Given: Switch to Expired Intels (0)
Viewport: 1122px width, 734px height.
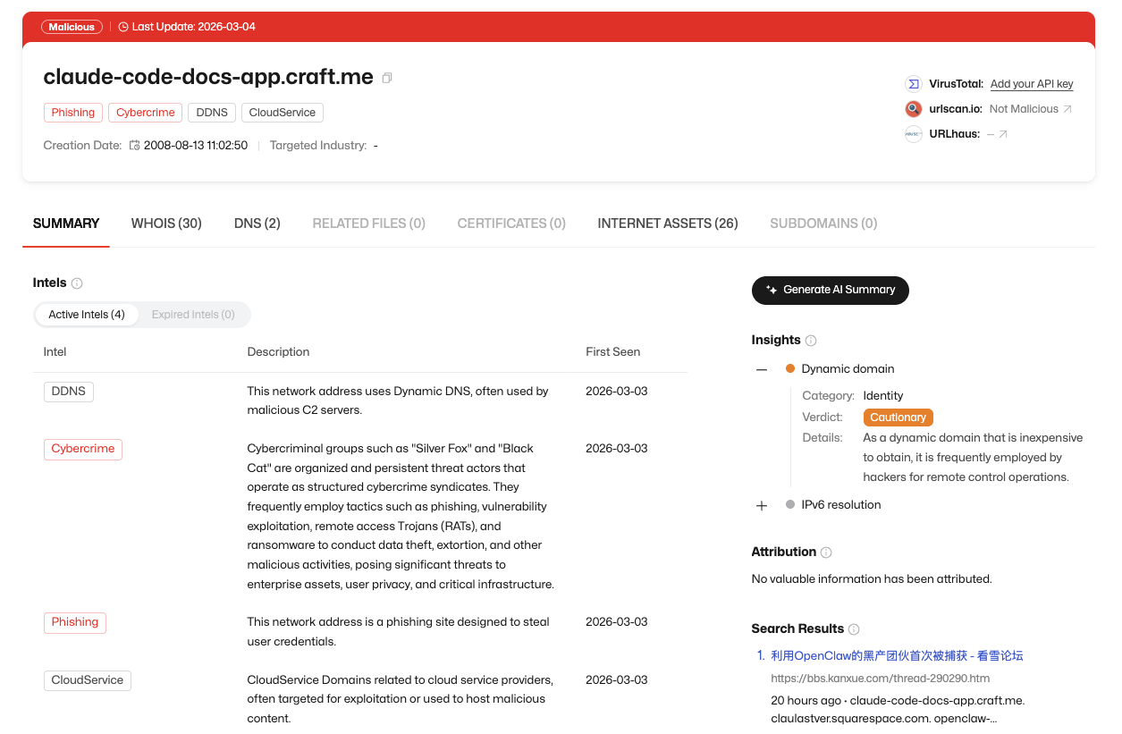Looking at the screenshot, I should coord(193,315).
